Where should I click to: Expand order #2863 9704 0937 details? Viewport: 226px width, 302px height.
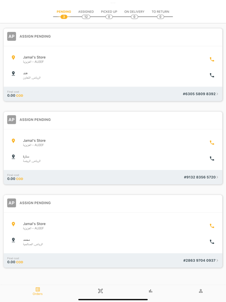click(217, 260)
